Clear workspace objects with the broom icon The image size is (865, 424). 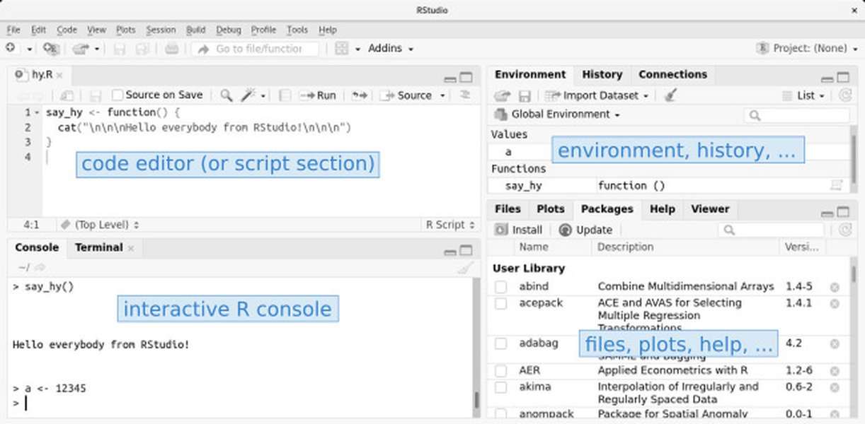670,95
